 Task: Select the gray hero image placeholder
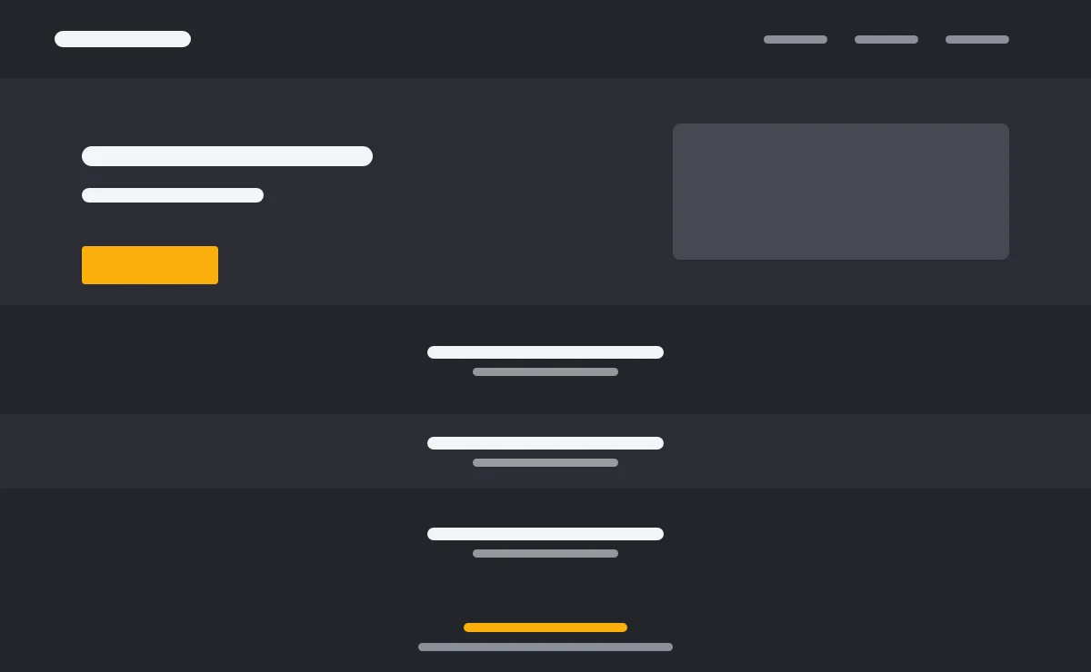pos(841,192)
